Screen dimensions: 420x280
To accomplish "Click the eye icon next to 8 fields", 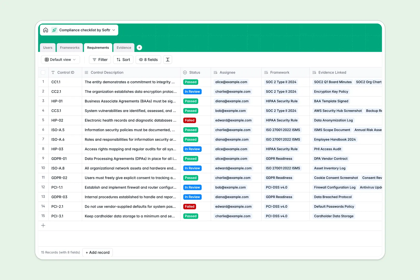I will tap(141, 59).
